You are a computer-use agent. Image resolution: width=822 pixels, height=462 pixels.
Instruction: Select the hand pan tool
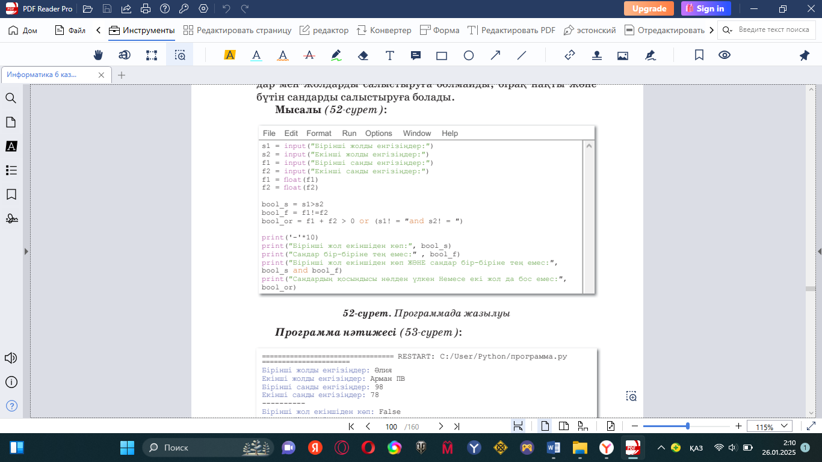pos(98,55)
